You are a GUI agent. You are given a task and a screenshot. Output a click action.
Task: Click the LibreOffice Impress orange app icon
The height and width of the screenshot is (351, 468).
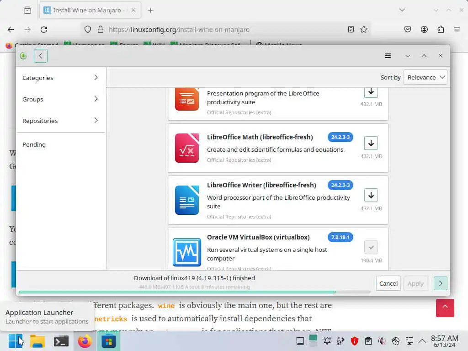tap(187, 99)
